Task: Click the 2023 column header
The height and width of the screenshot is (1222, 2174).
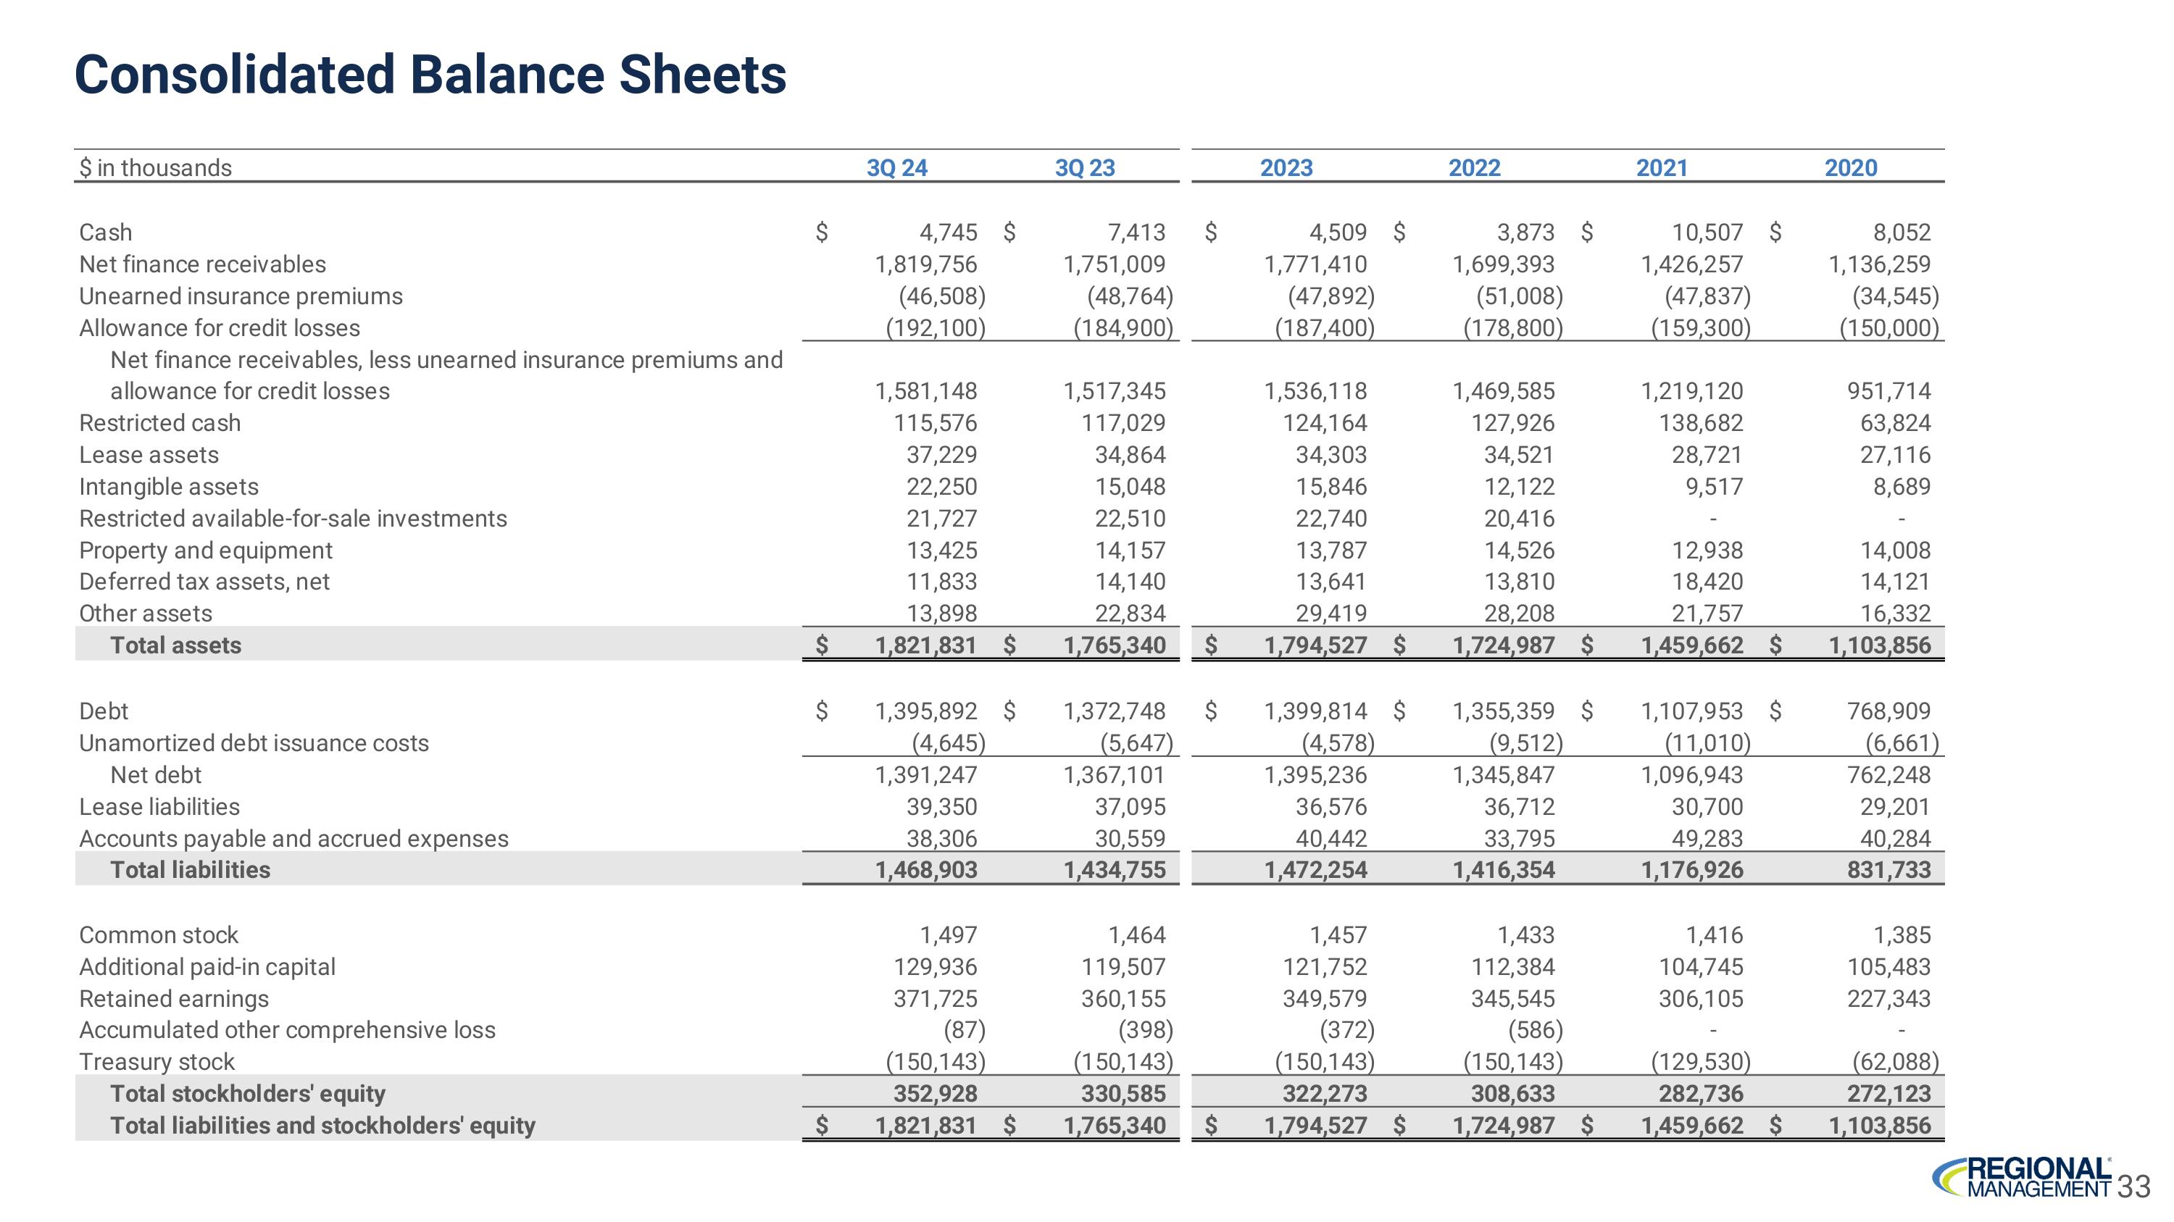Action: pyautogui.click(x=1286, y=168)
